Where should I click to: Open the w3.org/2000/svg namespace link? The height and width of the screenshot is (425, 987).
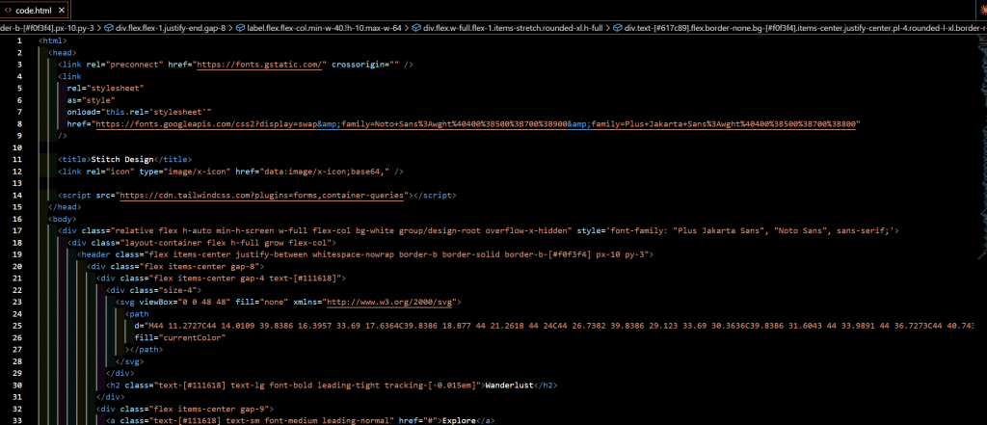(x=389, y=303)
